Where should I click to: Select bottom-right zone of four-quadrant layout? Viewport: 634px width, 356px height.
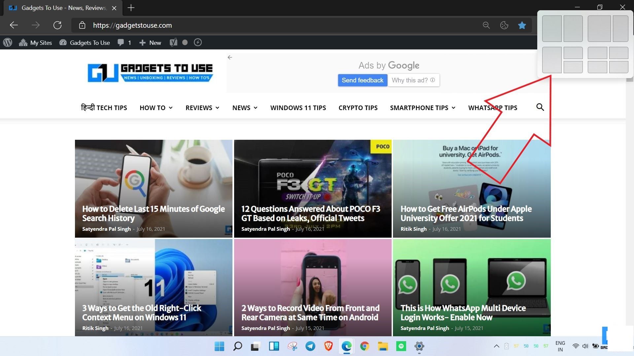click(618, 67)
